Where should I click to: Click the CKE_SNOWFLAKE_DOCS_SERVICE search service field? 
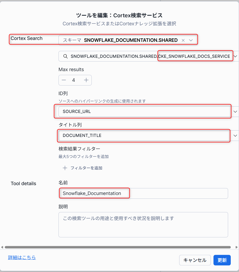click(x=149, y=56)
